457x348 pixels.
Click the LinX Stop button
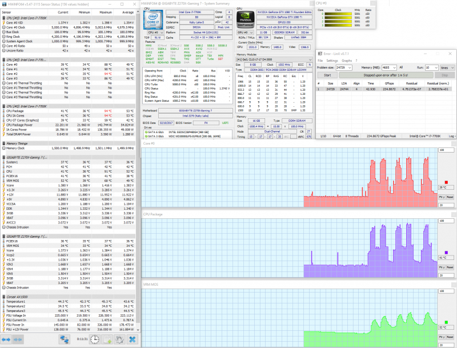444,75
